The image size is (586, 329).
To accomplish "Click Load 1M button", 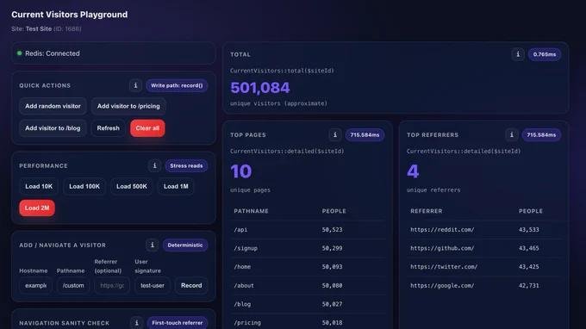I will (x=176, y=186).
